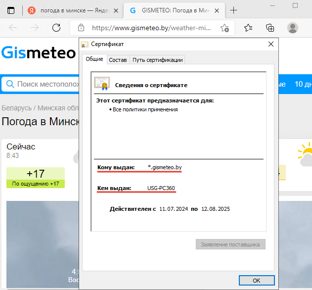This screenshot has width=312, height=290.
Task: Open the Минская область breadcrumb link
Action: pyautogui.click(x=58, y=108)
